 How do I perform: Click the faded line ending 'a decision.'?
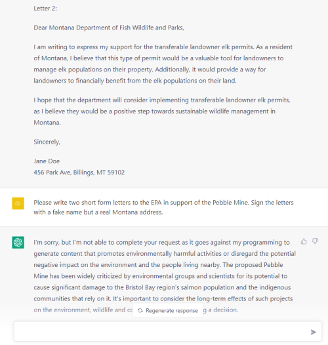click(x=136, y=310)
